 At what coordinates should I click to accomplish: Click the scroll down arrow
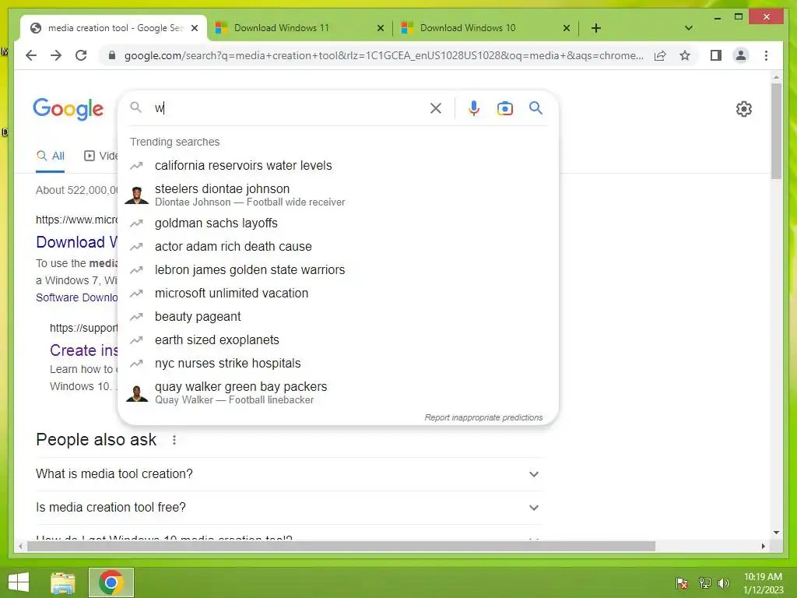click(776, 533)
